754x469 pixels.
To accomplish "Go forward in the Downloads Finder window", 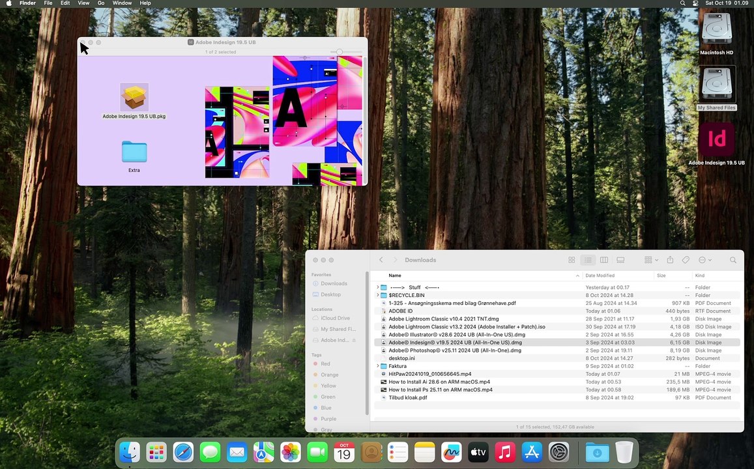I will 396,260.
